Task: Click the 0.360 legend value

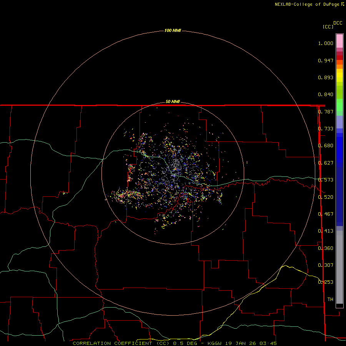Action: pos(326,248)
